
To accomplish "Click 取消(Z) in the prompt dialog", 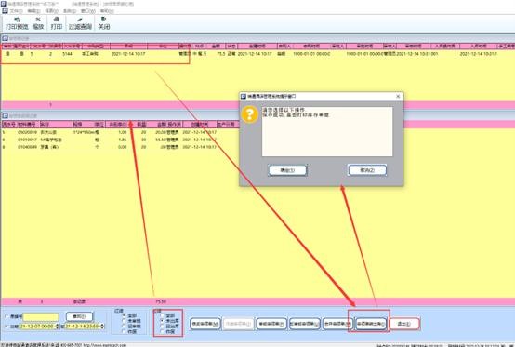I will (367, 170).
